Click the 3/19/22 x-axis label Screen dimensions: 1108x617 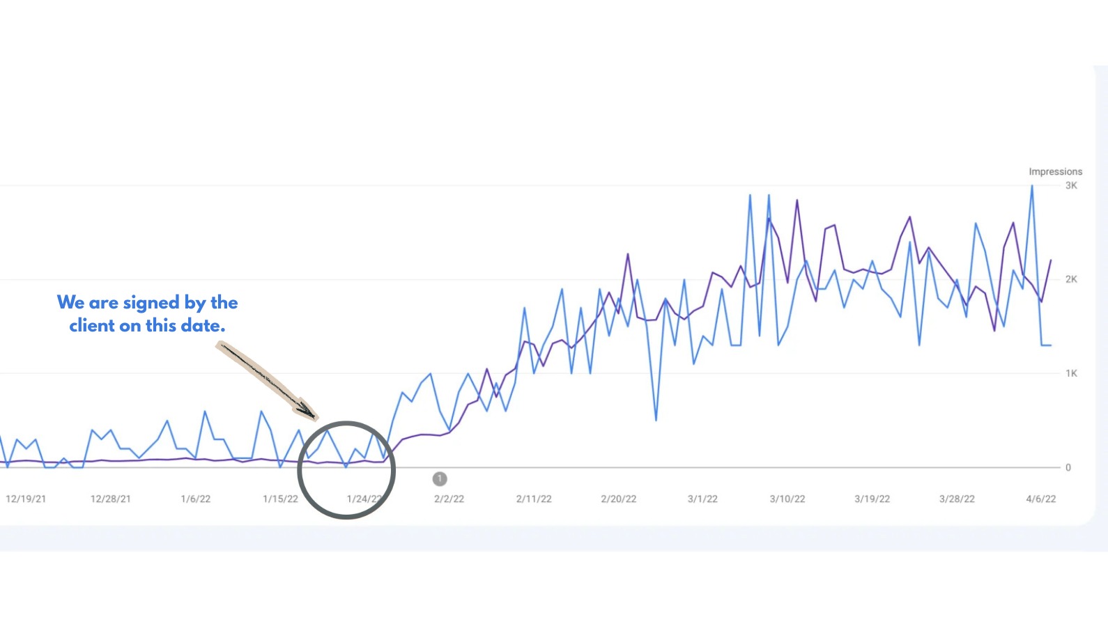click(x=872, y=499)
